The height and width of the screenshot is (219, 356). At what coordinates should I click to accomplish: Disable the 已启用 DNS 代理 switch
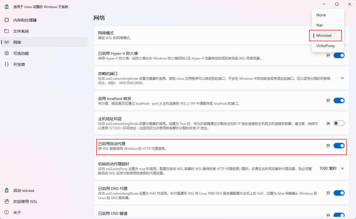pyautogui.click(x=339, y=193)
